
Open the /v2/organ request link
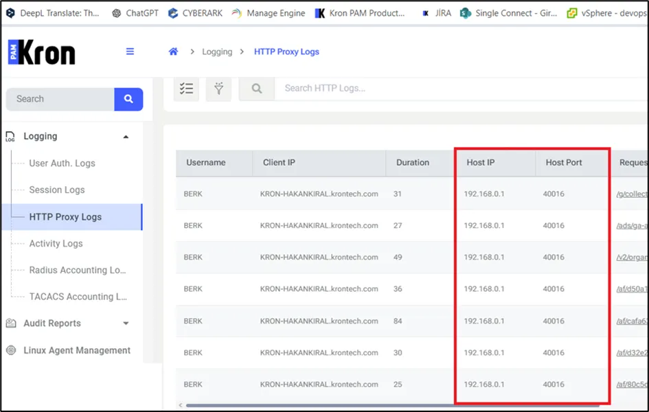(632, 257)
